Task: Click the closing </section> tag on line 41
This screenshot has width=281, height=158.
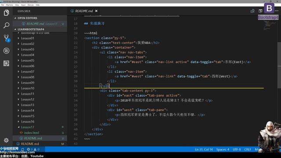Action: click(x=94, y=134)
